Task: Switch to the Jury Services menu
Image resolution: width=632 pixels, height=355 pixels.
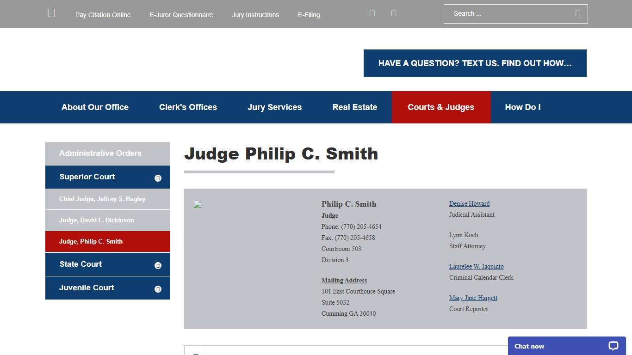Action: point(274,107)
